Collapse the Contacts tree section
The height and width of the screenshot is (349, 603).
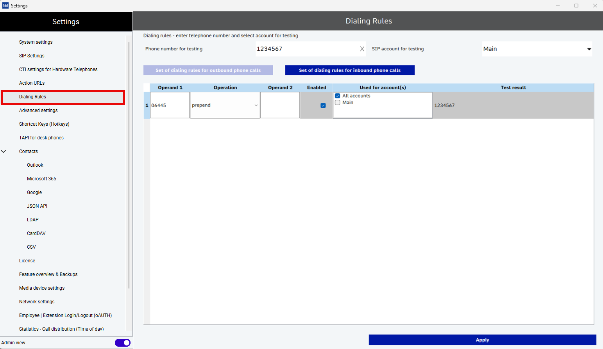point(4,151)
